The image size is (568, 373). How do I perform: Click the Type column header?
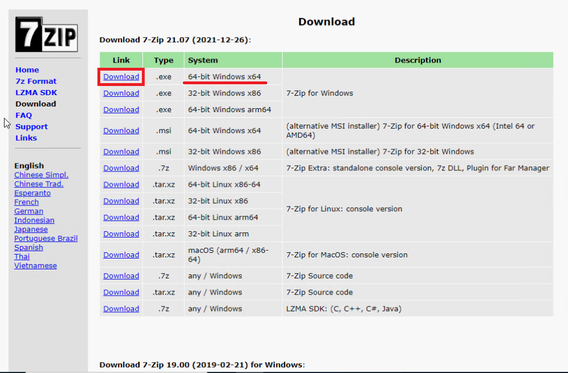(164, 60)
